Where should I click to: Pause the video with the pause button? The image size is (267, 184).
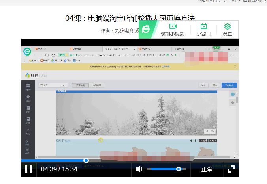pos(28,169)
